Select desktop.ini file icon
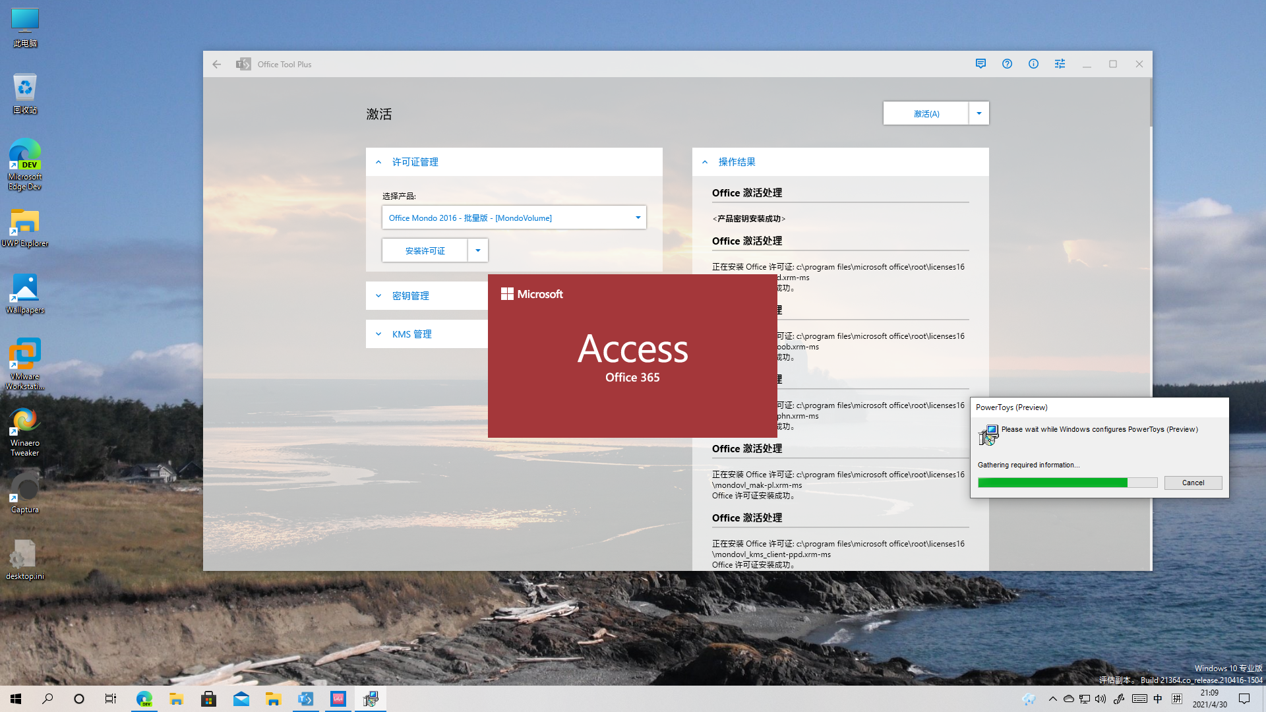This screenshot has height=712, width=1266. [x=25, y=560]
